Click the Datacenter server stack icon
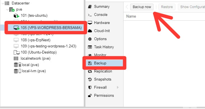 pos(7,3)
